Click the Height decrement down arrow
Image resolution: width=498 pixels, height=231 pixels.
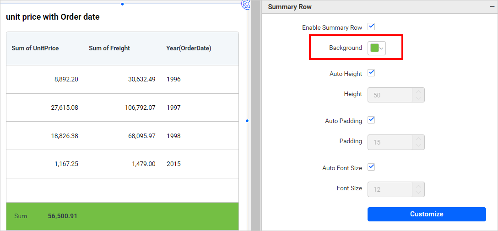(x=418, y=98)
